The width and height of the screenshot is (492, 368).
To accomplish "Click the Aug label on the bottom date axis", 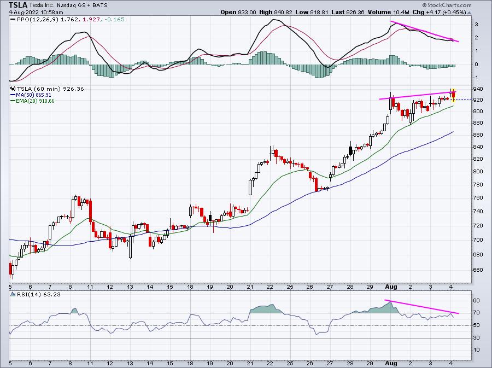I will 391,287.
